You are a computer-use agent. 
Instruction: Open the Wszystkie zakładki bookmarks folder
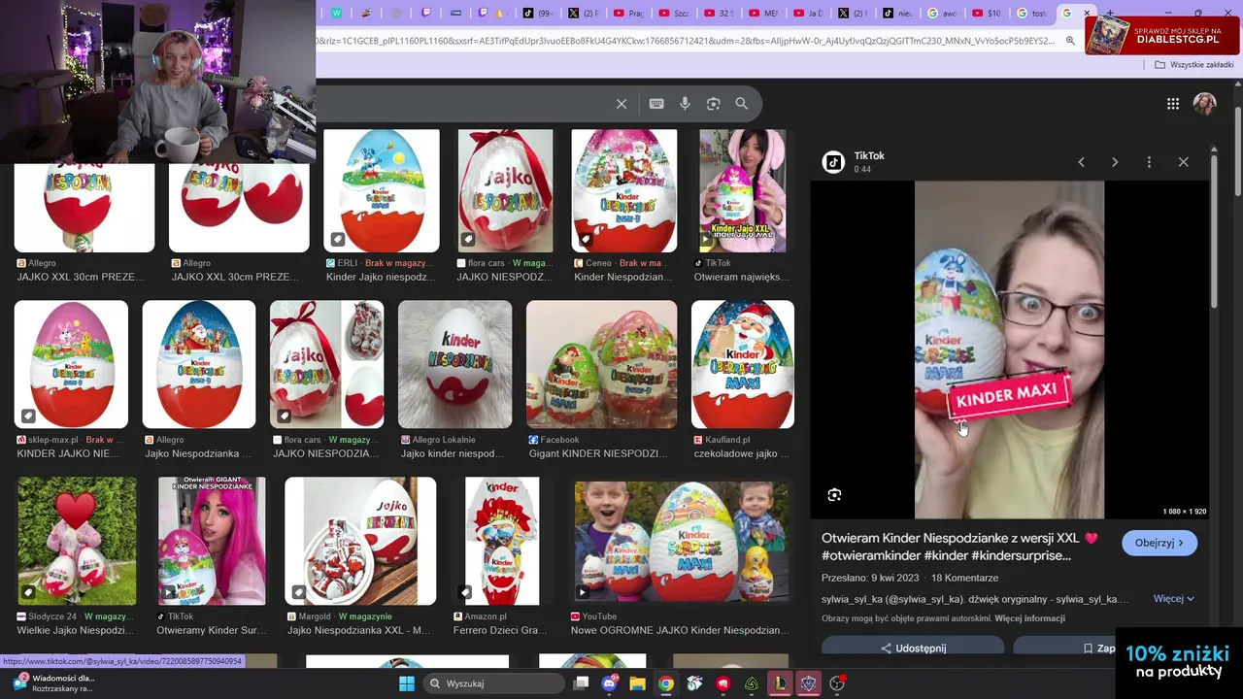pyautogui.click(x=1194, y=65)
